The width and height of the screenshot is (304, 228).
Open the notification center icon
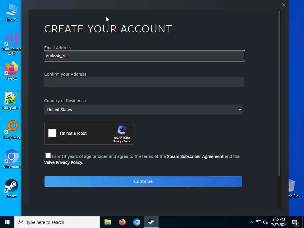pos(294,222)
